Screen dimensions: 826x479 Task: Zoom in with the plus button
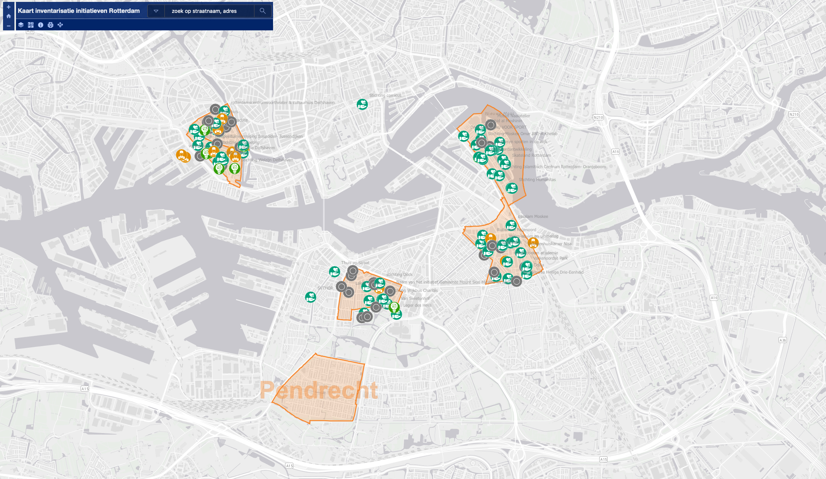pos(8,7)
